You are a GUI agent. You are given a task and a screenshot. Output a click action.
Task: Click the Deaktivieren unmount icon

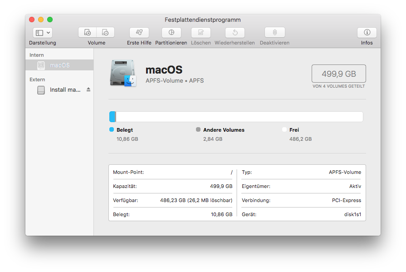coord(274,33)
